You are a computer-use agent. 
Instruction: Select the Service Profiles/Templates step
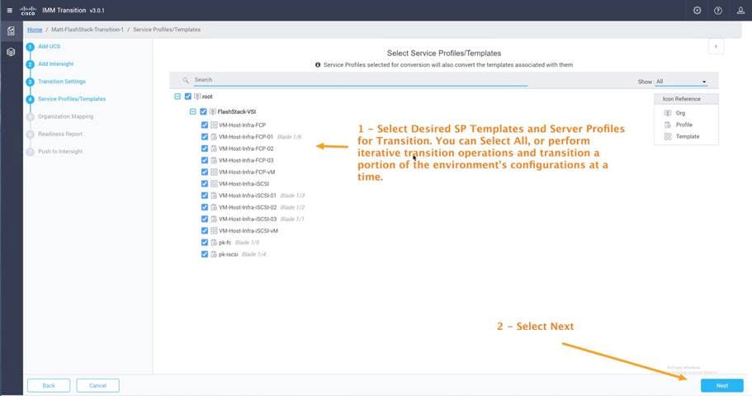[x=72, y=99]
